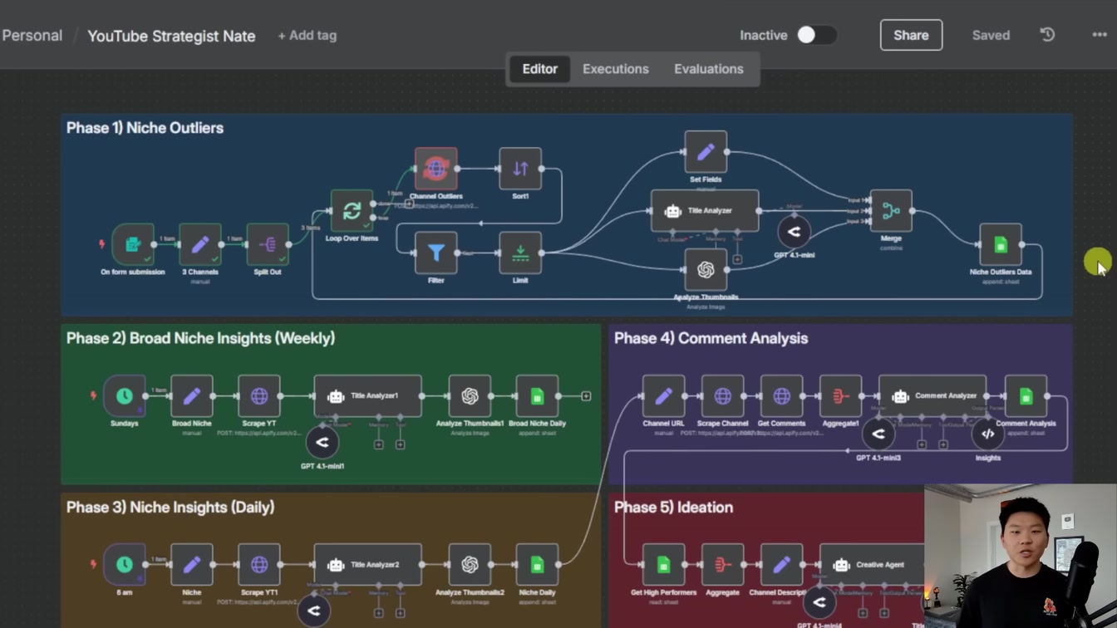Toggle the workflow Inactive switch
Screen dimensions: 1117x628
816,35
